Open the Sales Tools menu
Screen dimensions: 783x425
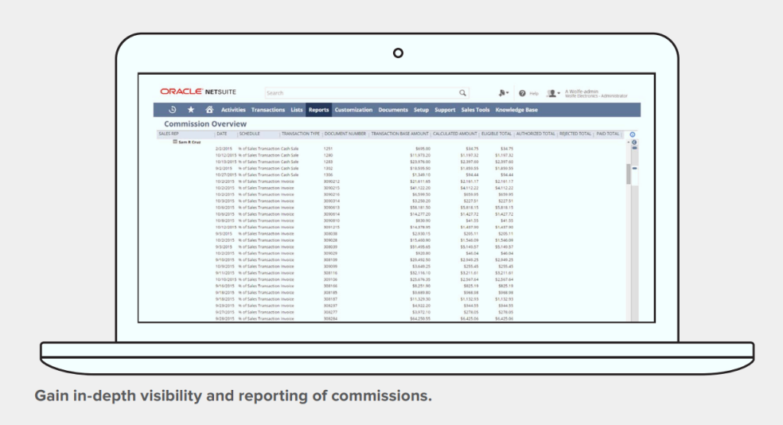(476, 110)
